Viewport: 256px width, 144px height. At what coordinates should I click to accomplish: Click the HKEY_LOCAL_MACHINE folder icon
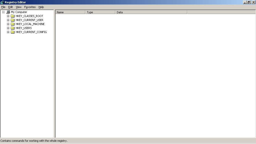(12, 24)
